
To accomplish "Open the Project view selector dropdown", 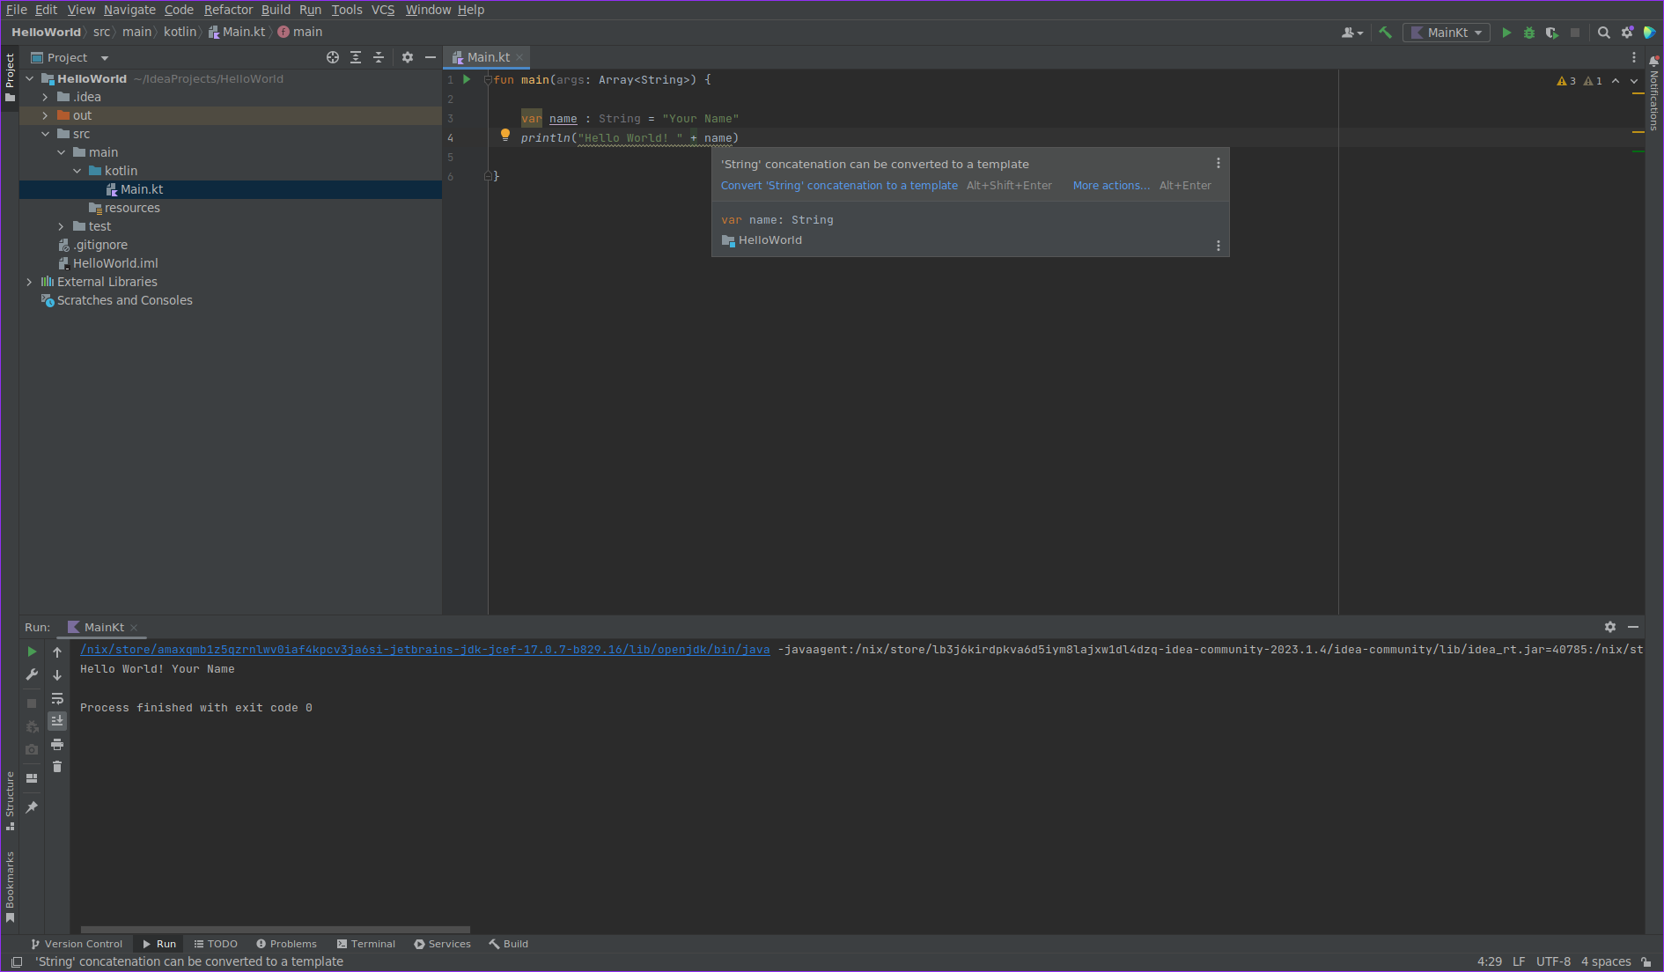I will [70, 57].
